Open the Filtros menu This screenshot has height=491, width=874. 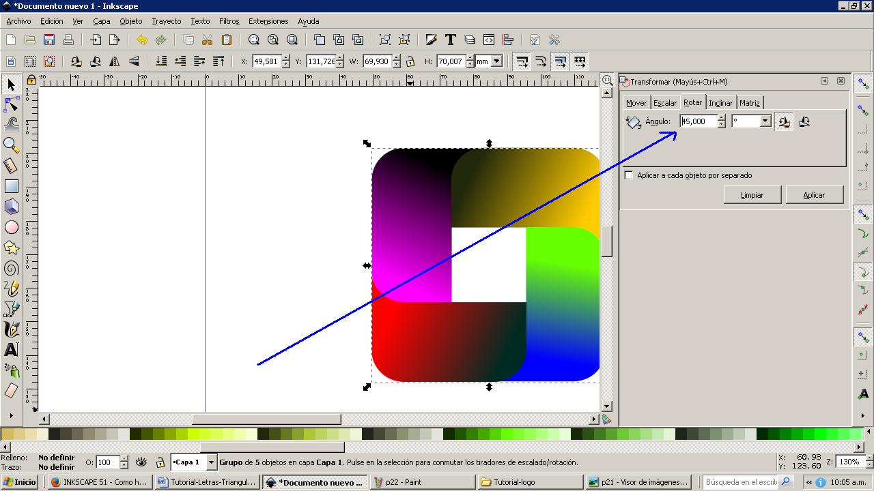pyautogui.click(x=229, y=21)
